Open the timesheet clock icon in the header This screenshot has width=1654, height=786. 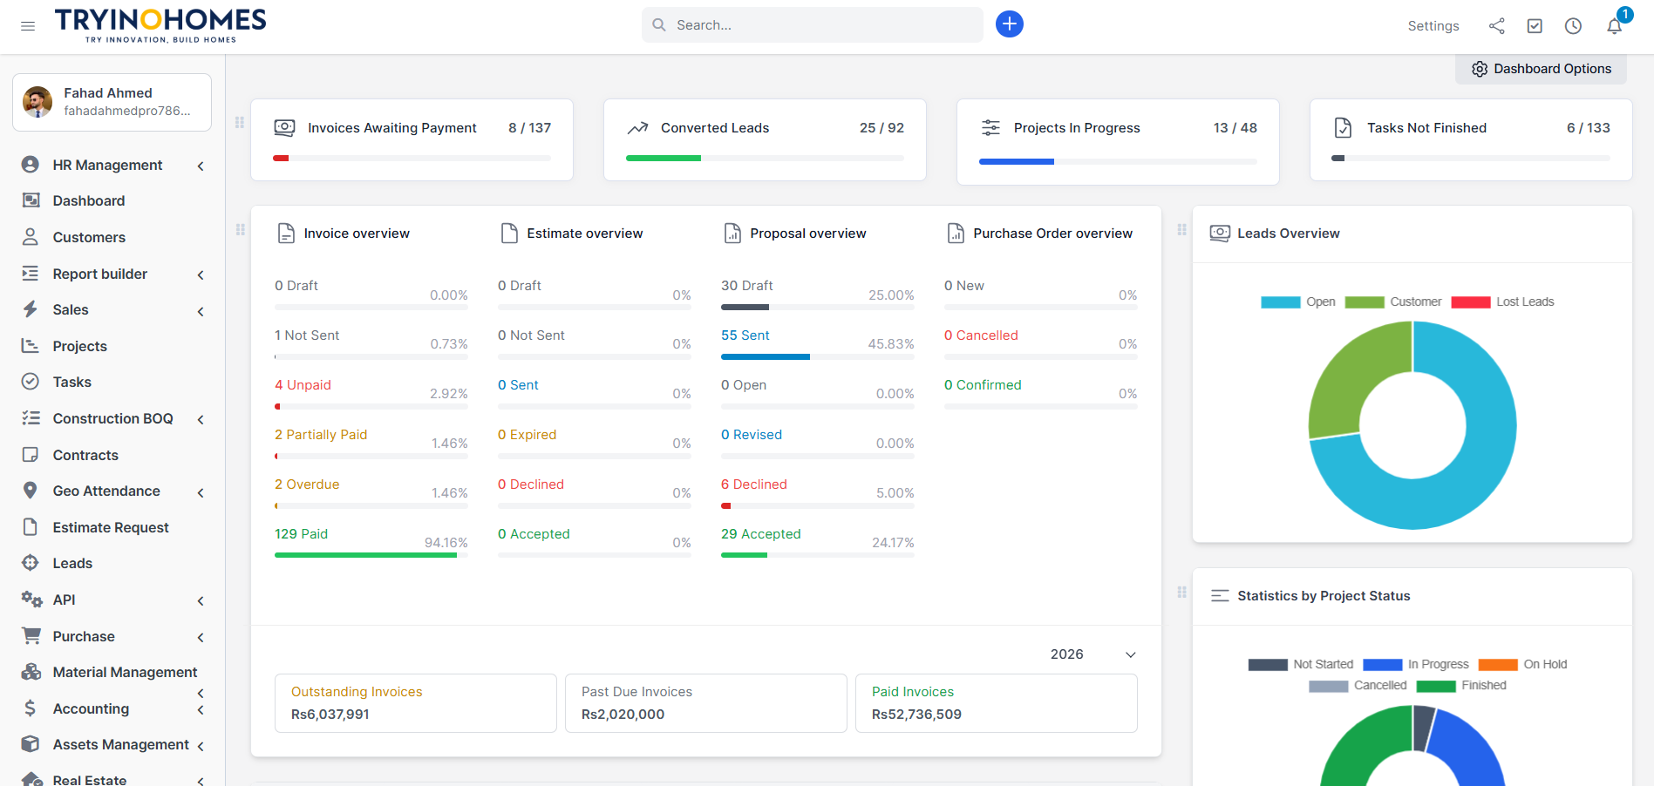pos(1573,26)
